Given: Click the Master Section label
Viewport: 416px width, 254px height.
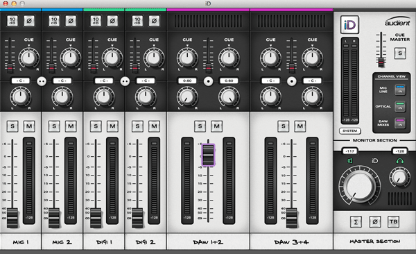Looking at the screenshot, I should 374,242.
